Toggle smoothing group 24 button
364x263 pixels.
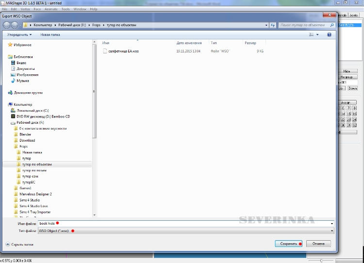(355, 119)
